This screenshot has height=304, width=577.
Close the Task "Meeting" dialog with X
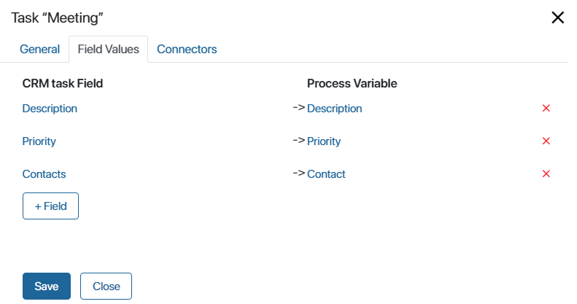point(558,17)
